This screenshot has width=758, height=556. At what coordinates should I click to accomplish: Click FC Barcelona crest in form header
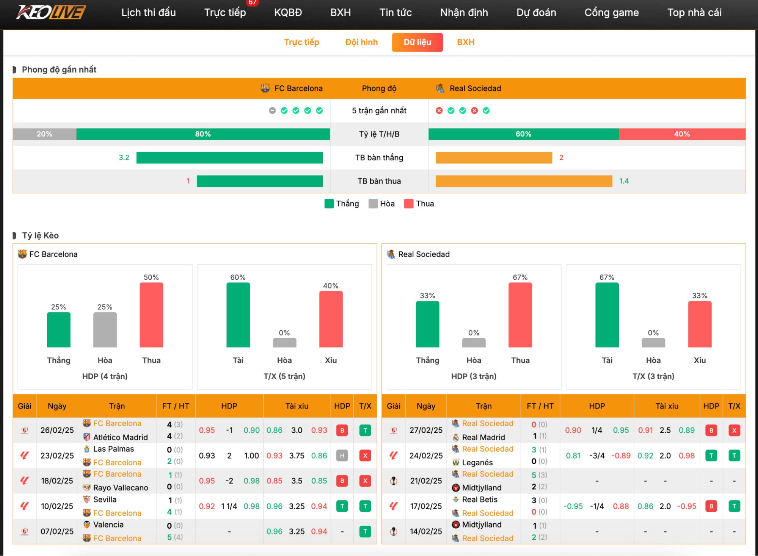click(265, 88)
